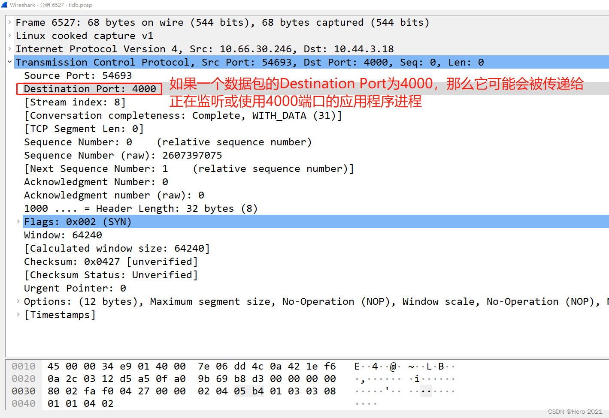Click ASCII column of row 0010
Image resolution: width=609 pixels, height=418 pixels.
tap(404, 366)
